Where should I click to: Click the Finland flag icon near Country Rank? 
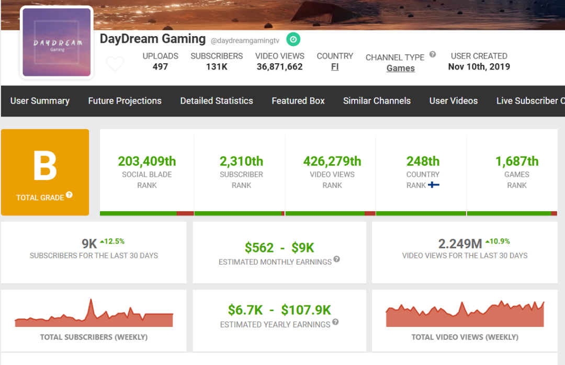434,185
